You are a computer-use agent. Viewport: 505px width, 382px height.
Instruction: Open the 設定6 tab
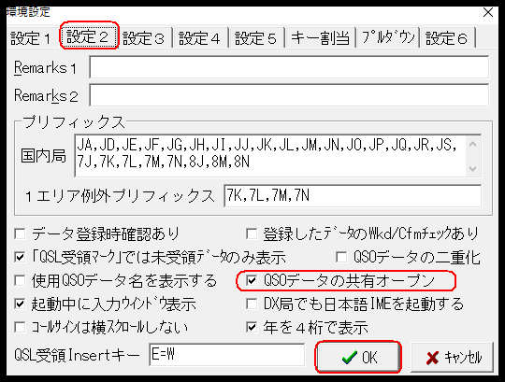(x=447, y=38)
